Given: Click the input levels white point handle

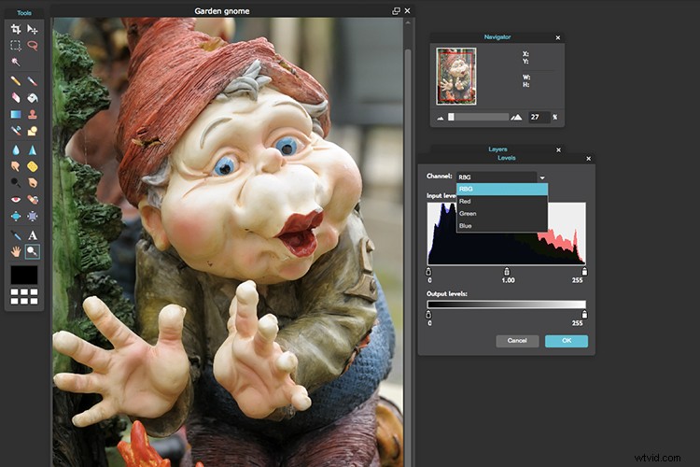Looking at the screenshot, I should pyautogui.click(x=584, y=272).
